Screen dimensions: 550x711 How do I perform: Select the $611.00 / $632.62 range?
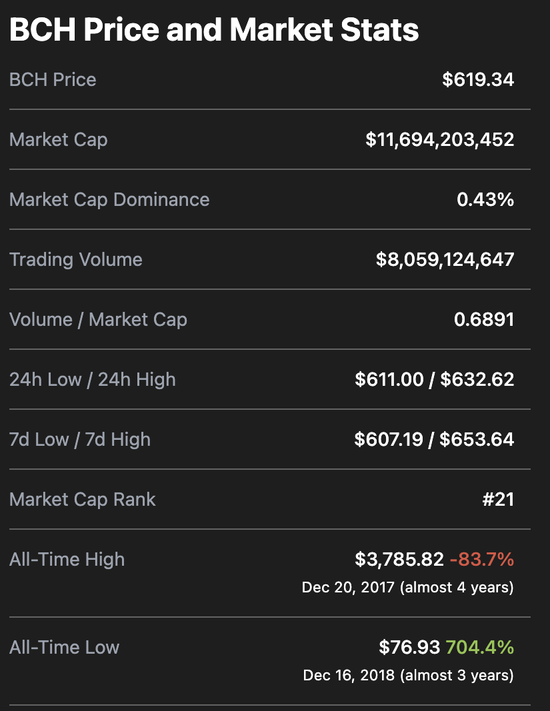point(434,380)
